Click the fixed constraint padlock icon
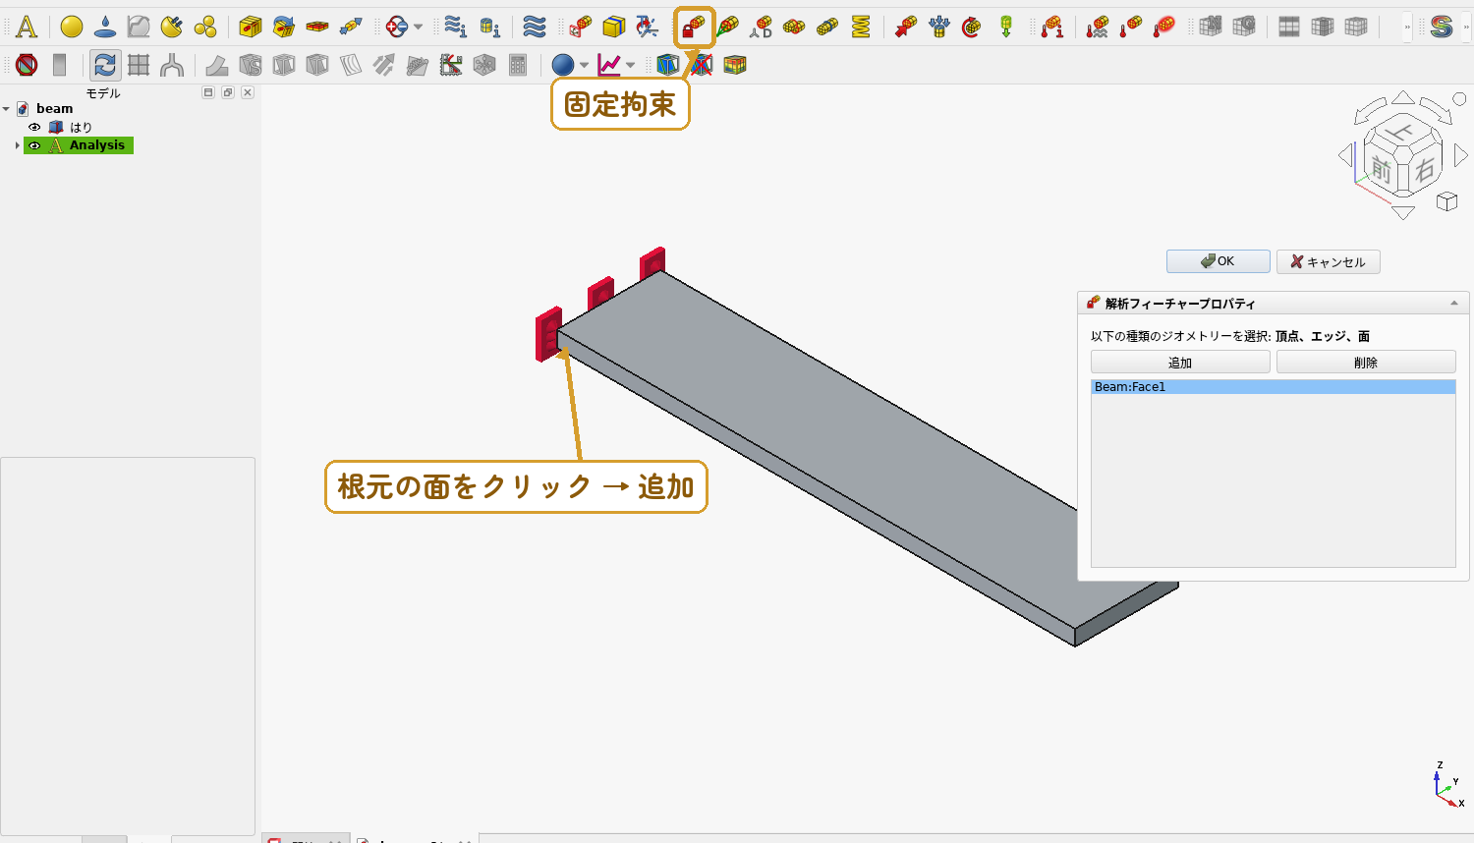This screenshot has height=843, width=1474. [x=695, y=27]
